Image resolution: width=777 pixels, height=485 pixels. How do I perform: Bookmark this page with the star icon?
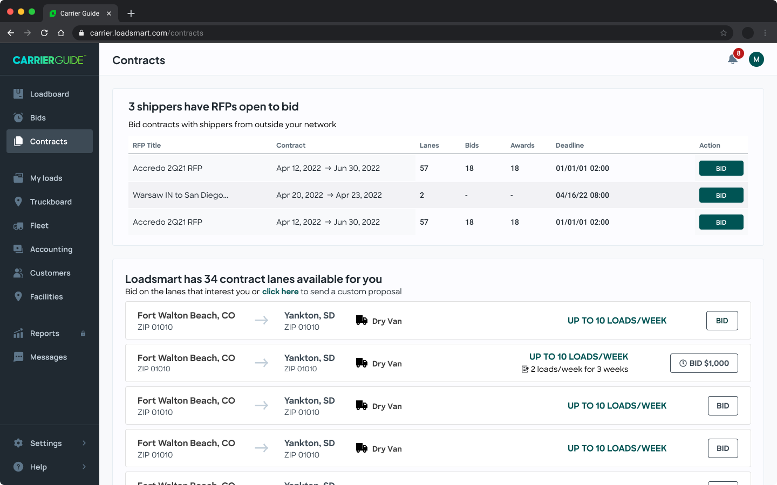(x=724, y=33)
